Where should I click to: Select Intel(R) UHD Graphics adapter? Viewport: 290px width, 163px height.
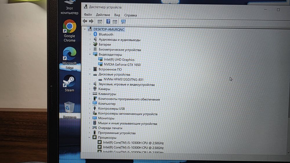pos(119,60)
